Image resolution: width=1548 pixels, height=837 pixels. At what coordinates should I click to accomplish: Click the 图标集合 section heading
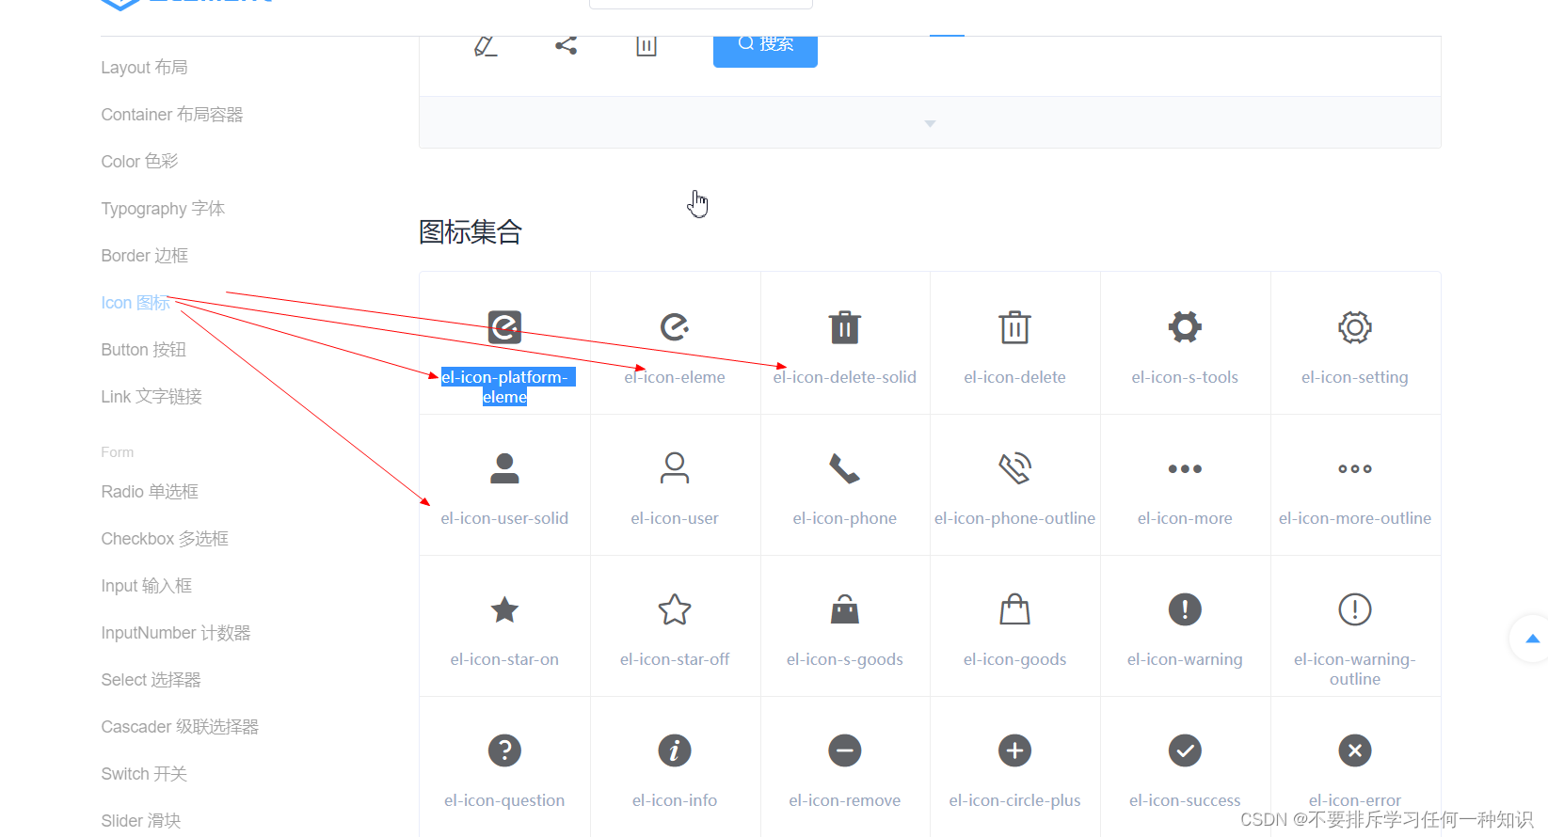click(x=471, y=231)
